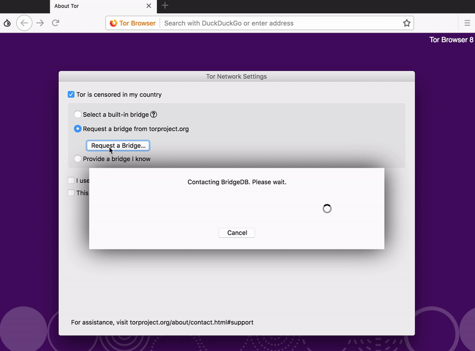Reload the page with the refresh icon
The image size is (475, 351).
tap(55, 23)
